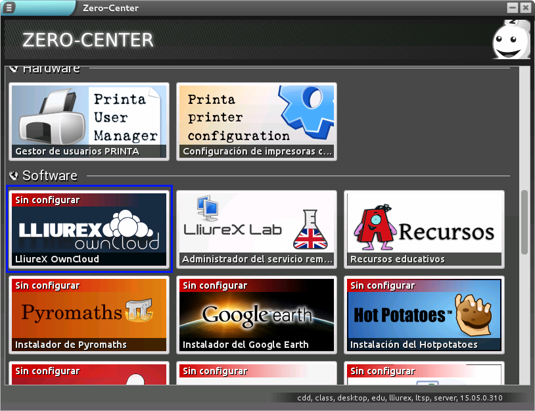This screenshot has height=411, width=535.
Task: Open the partially visible bottom-left red tile
Action: click(x=89, y=374)
